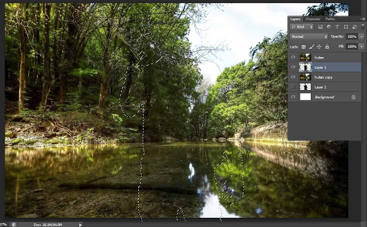
Task: Enable lock transparent pixels
Action: [x=303, y=47]
